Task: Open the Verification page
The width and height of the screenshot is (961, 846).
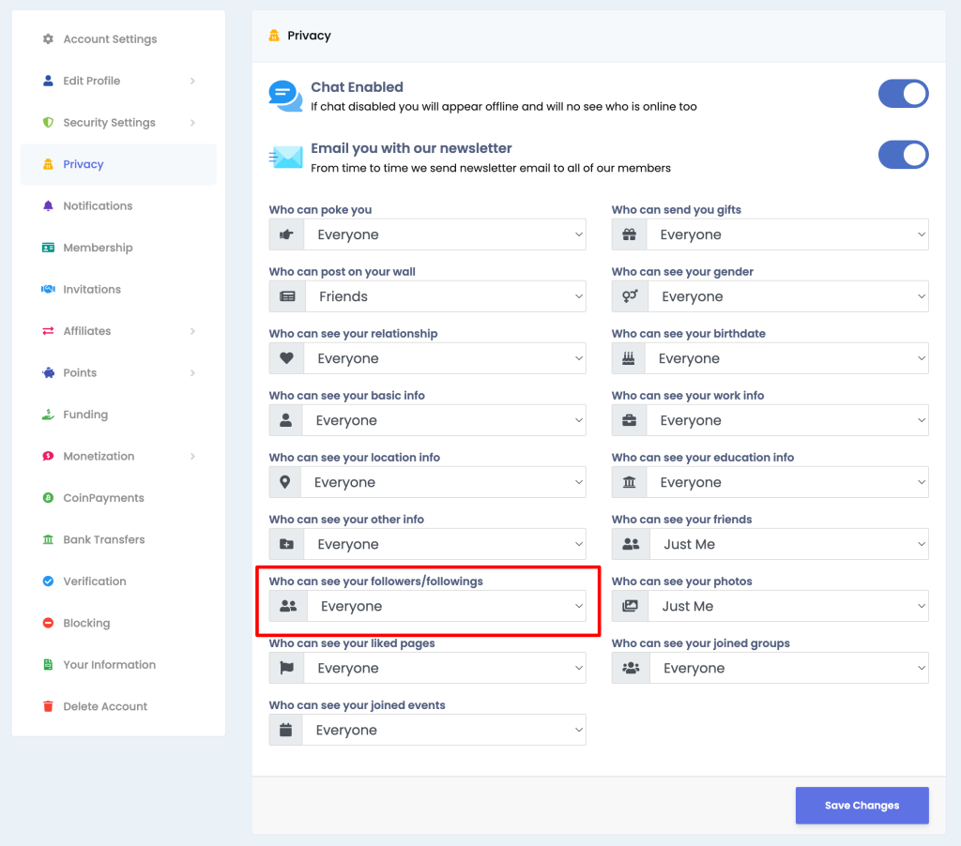Action: (118, 581)
